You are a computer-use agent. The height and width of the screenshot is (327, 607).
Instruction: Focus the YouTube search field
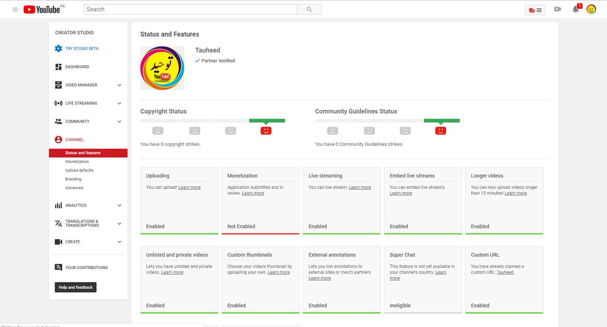[x=191, y=9]
